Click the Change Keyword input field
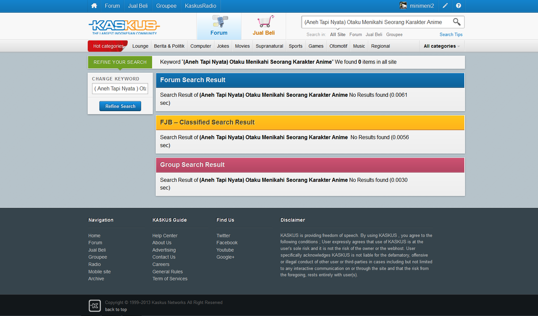The width and height of the screenshot is (538, 316). point(120,88)
